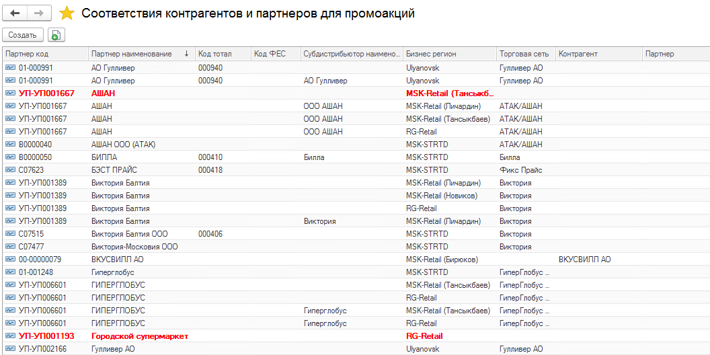
Task: Toggle the favorites star icon
Action: coord(67,13)
